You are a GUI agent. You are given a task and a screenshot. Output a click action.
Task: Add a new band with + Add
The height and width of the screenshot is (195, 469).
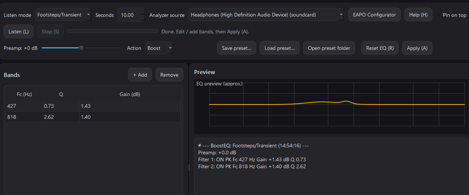pyautogui.click(x=140, y=75)
